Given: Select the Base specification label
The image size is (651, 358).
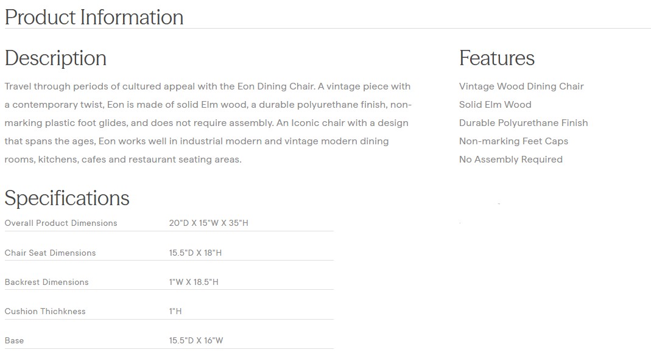Looking at the screenshot, I should click(x=14, y=340).
